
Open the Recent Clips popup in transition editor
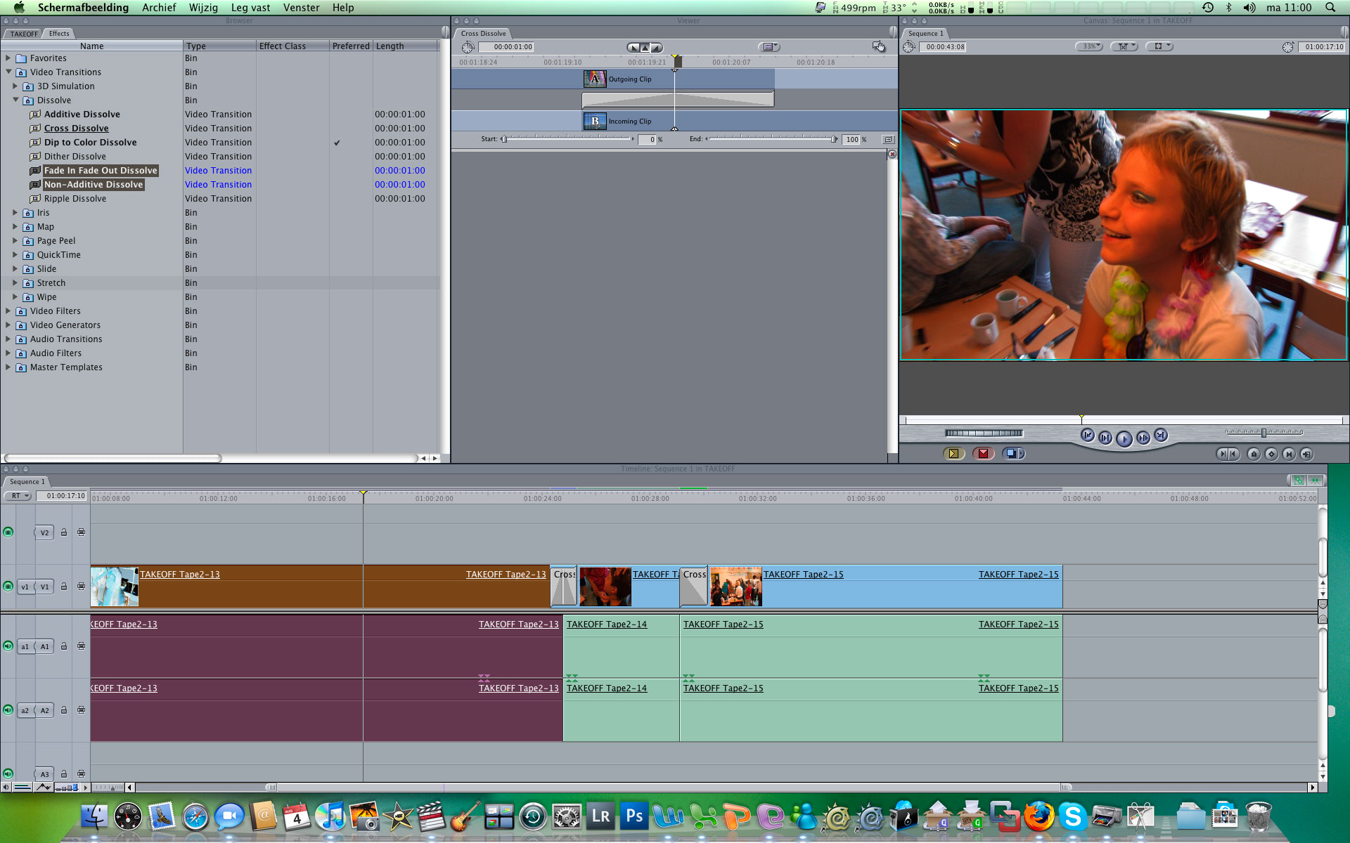[769, 47]
